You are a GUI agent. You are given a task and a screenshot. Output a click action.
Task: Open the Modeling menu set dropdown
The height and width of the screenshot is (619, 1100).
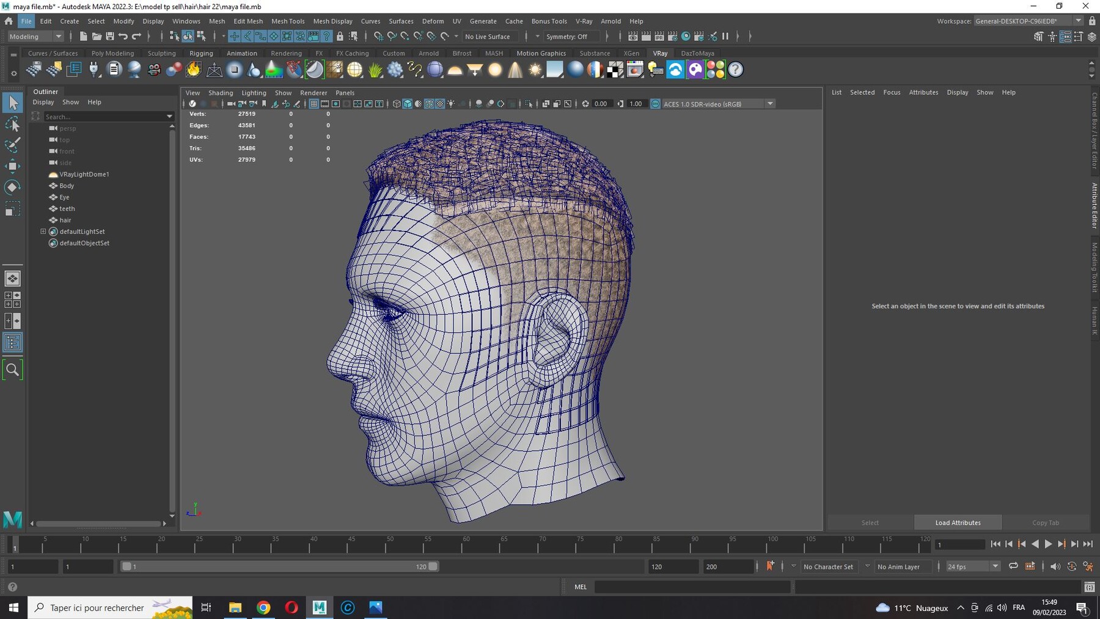[35, 37]
